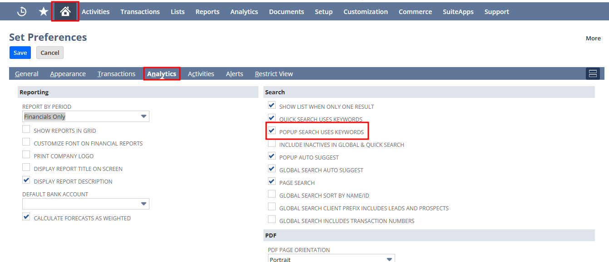Click the Shortcuts star icon
609x262 pixels.
[x=44, y=12]
